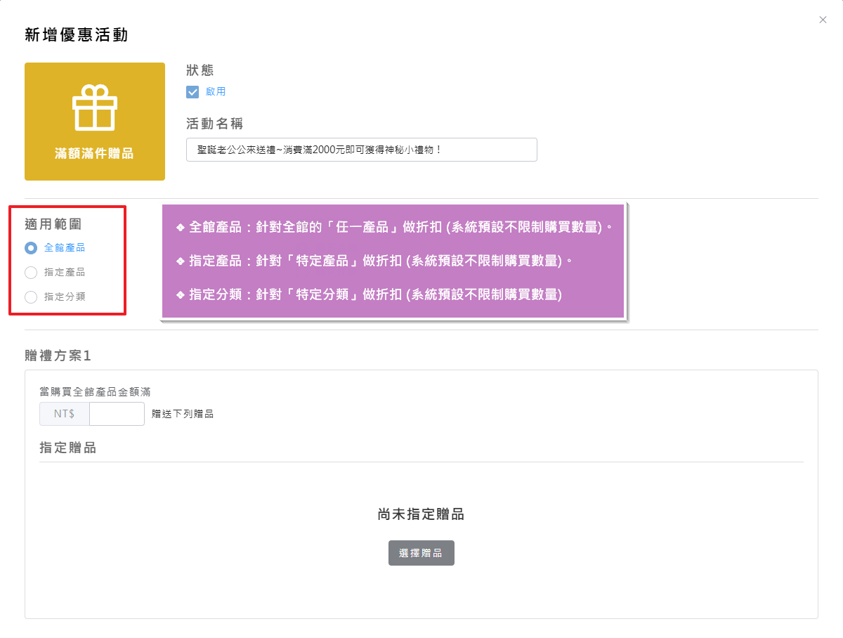Click the 尚未指定贈品 placeholder text
Viewport: 843px width, 638px height.
coord(421,514)
